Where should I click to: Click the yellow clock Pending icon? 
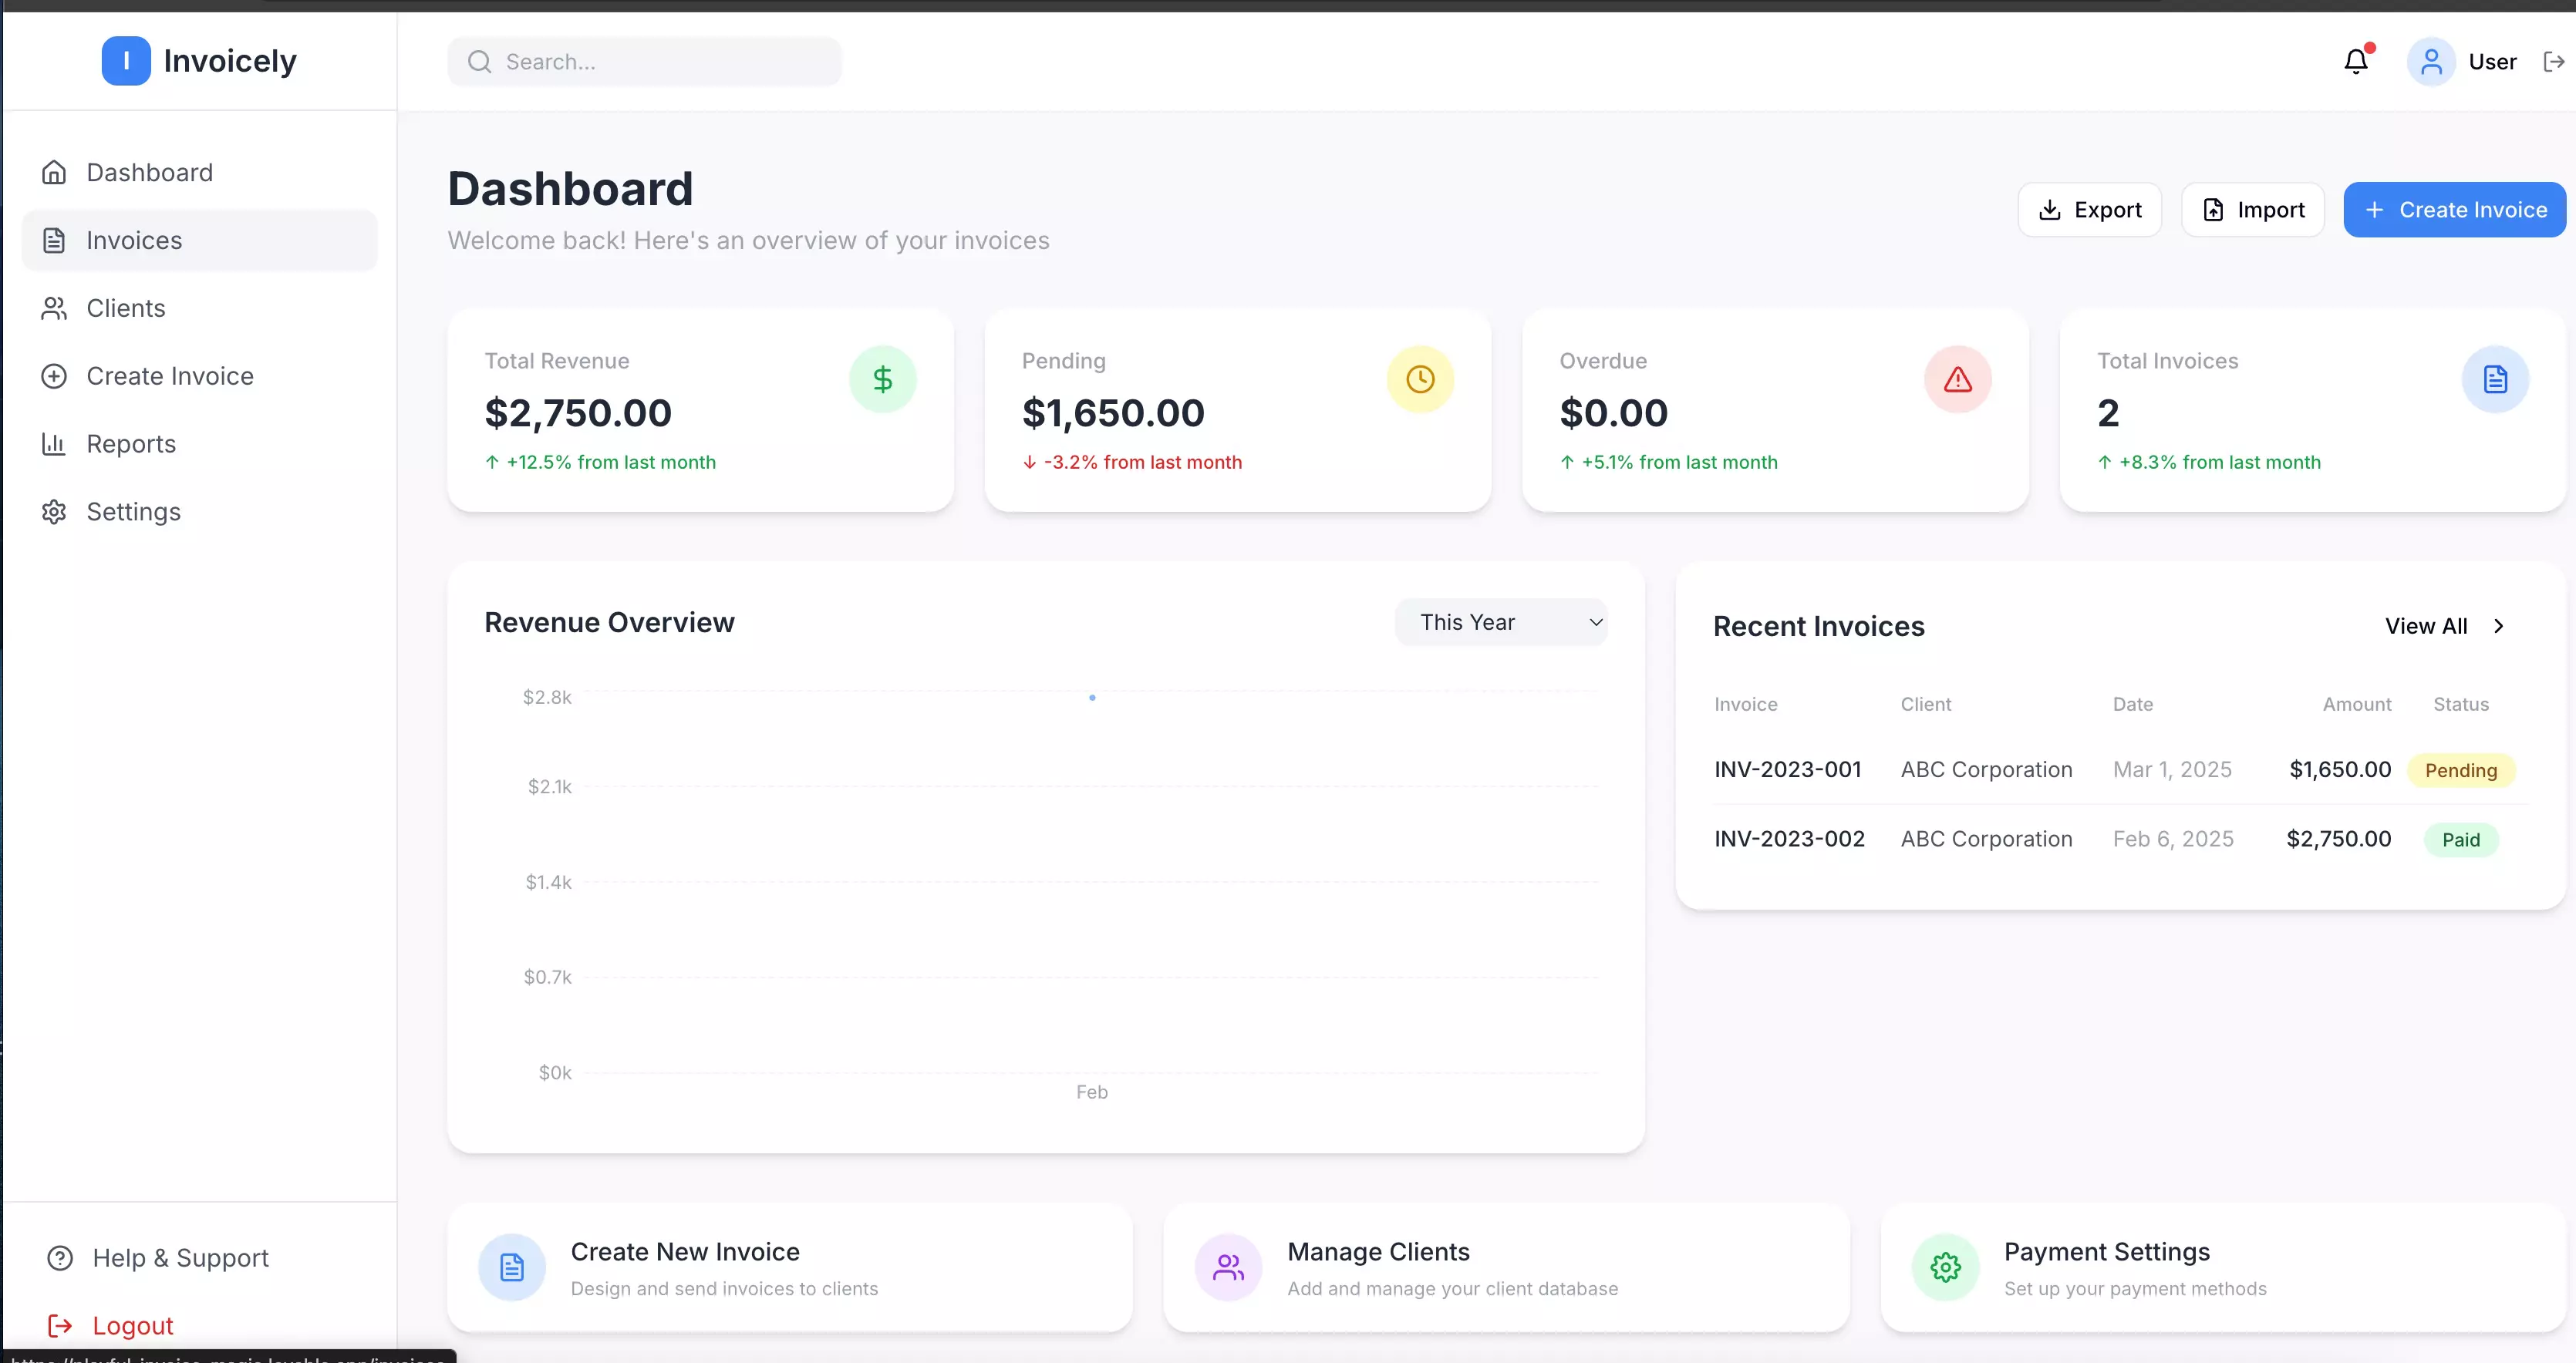coord(1419,380)
